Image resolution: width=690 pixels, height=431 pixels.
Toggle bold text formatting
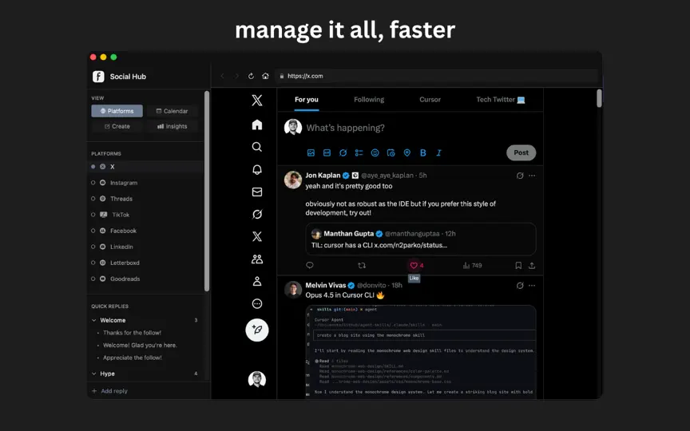tap(423, 152)
